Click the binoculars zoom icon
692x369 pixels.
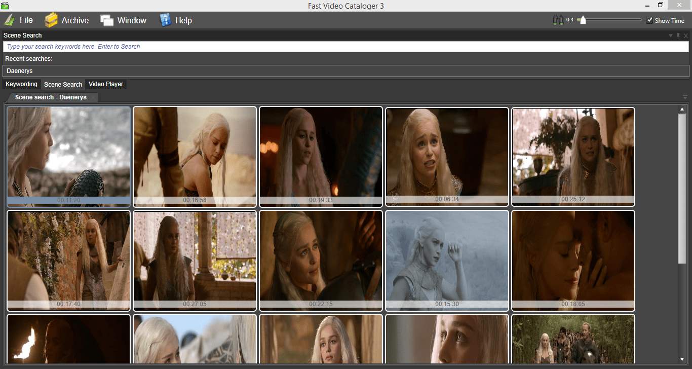[x=558, y=20]
